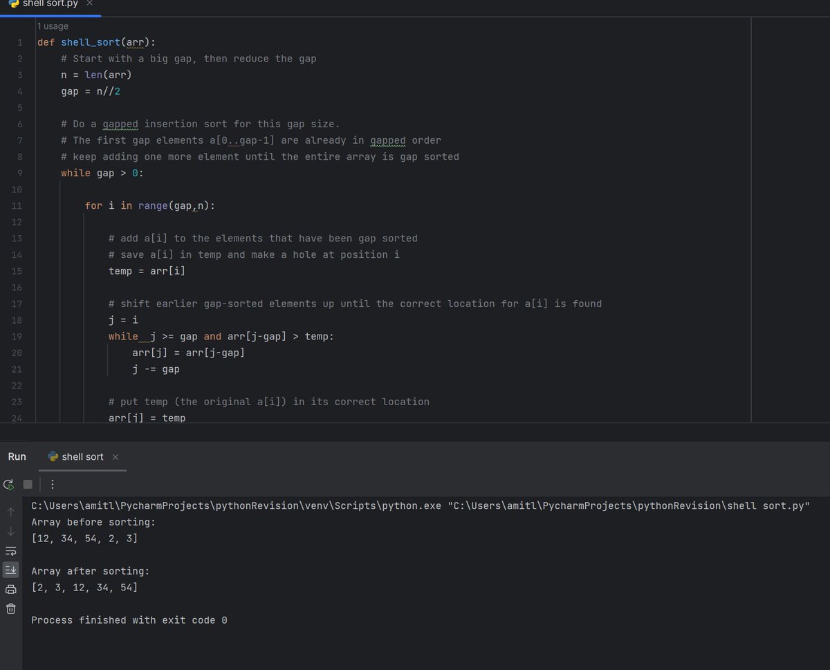Screen dimensions: 830x670
Task: Click the Down the Stack Trace arrow
Action: (10, 532)
